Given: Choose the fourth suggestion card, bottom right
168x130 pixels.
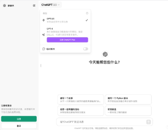Looking at the screenshot, I should (x=128, y=111).
